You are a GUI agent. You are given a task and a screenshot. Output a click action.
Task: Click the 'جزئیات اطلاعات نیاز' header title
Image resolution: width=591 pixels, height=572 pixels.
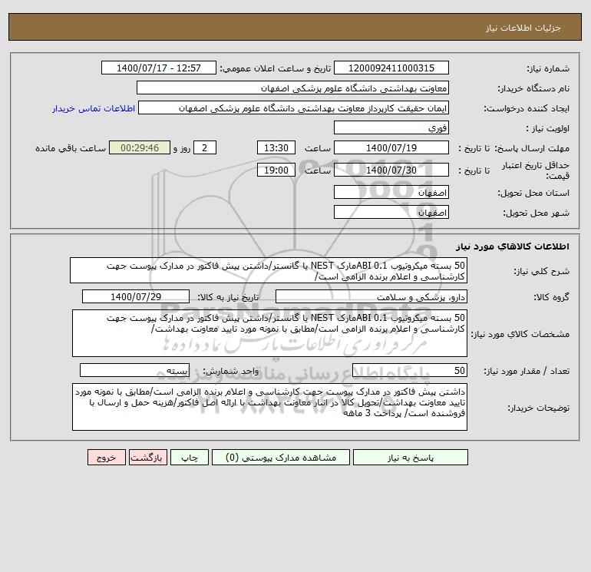coord(523,28)
